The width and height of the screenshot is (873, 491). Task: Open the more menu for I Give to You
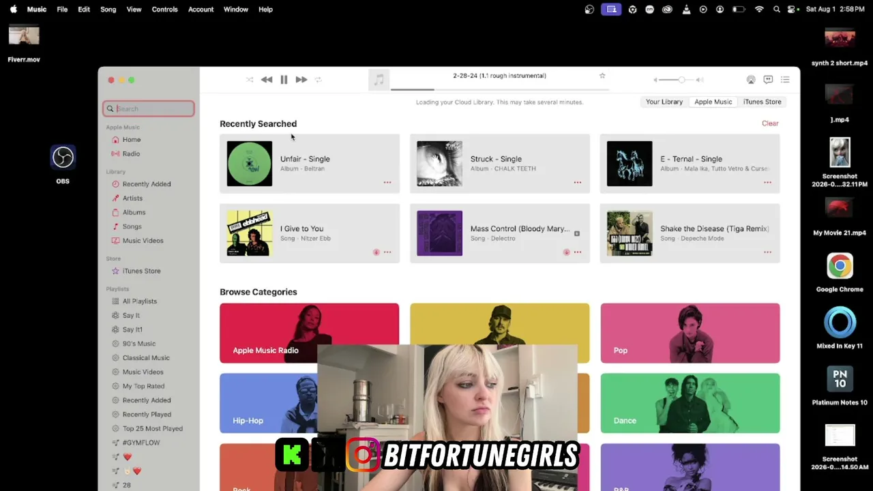click(x=387, y=252)
